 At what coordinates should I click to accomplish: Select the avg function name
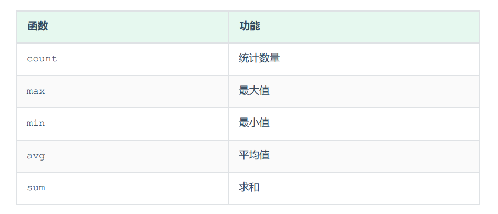click(x=36, y=156)
